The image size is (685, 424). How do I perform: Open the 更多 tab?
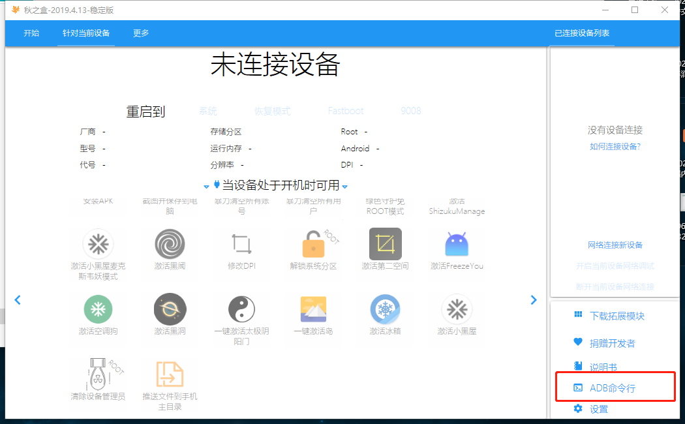point(141,33)
